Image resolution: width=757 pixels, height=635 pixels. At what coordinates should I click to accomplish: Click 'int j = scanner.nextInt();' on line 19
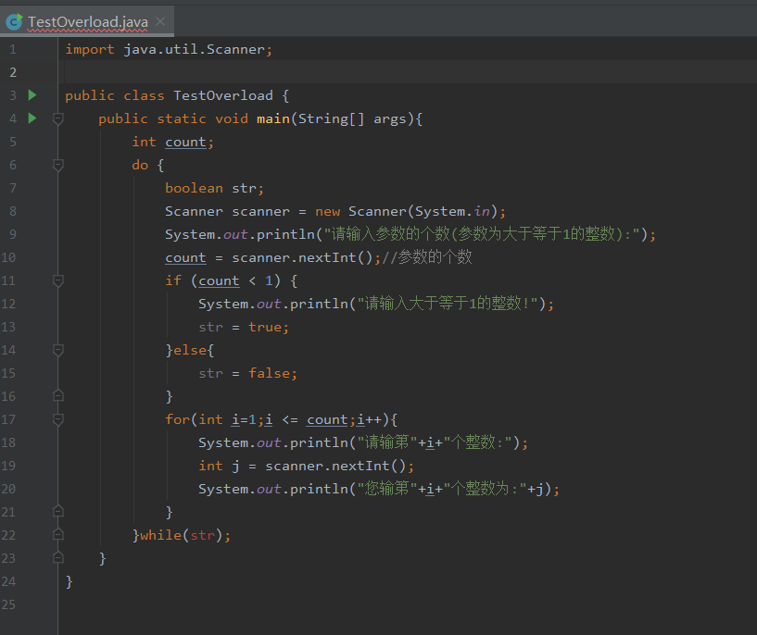(x=306, y=466)
